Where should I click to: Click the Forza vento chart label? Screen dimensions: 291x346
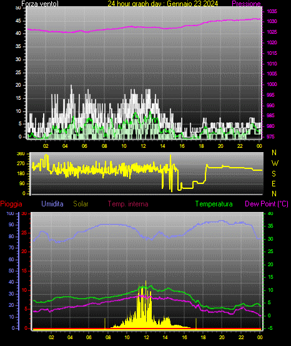click(40, 4)
